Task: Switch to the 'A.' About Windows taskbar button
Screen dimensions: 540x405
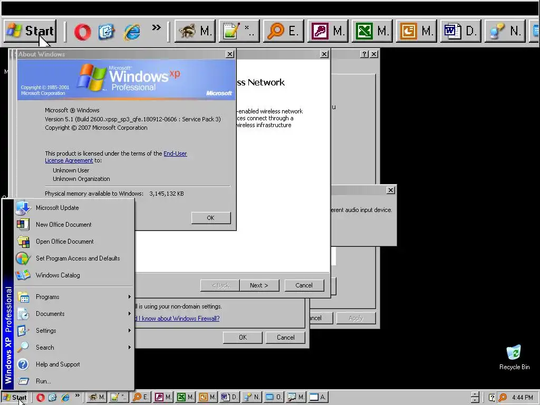Action: tap(318, 397)
